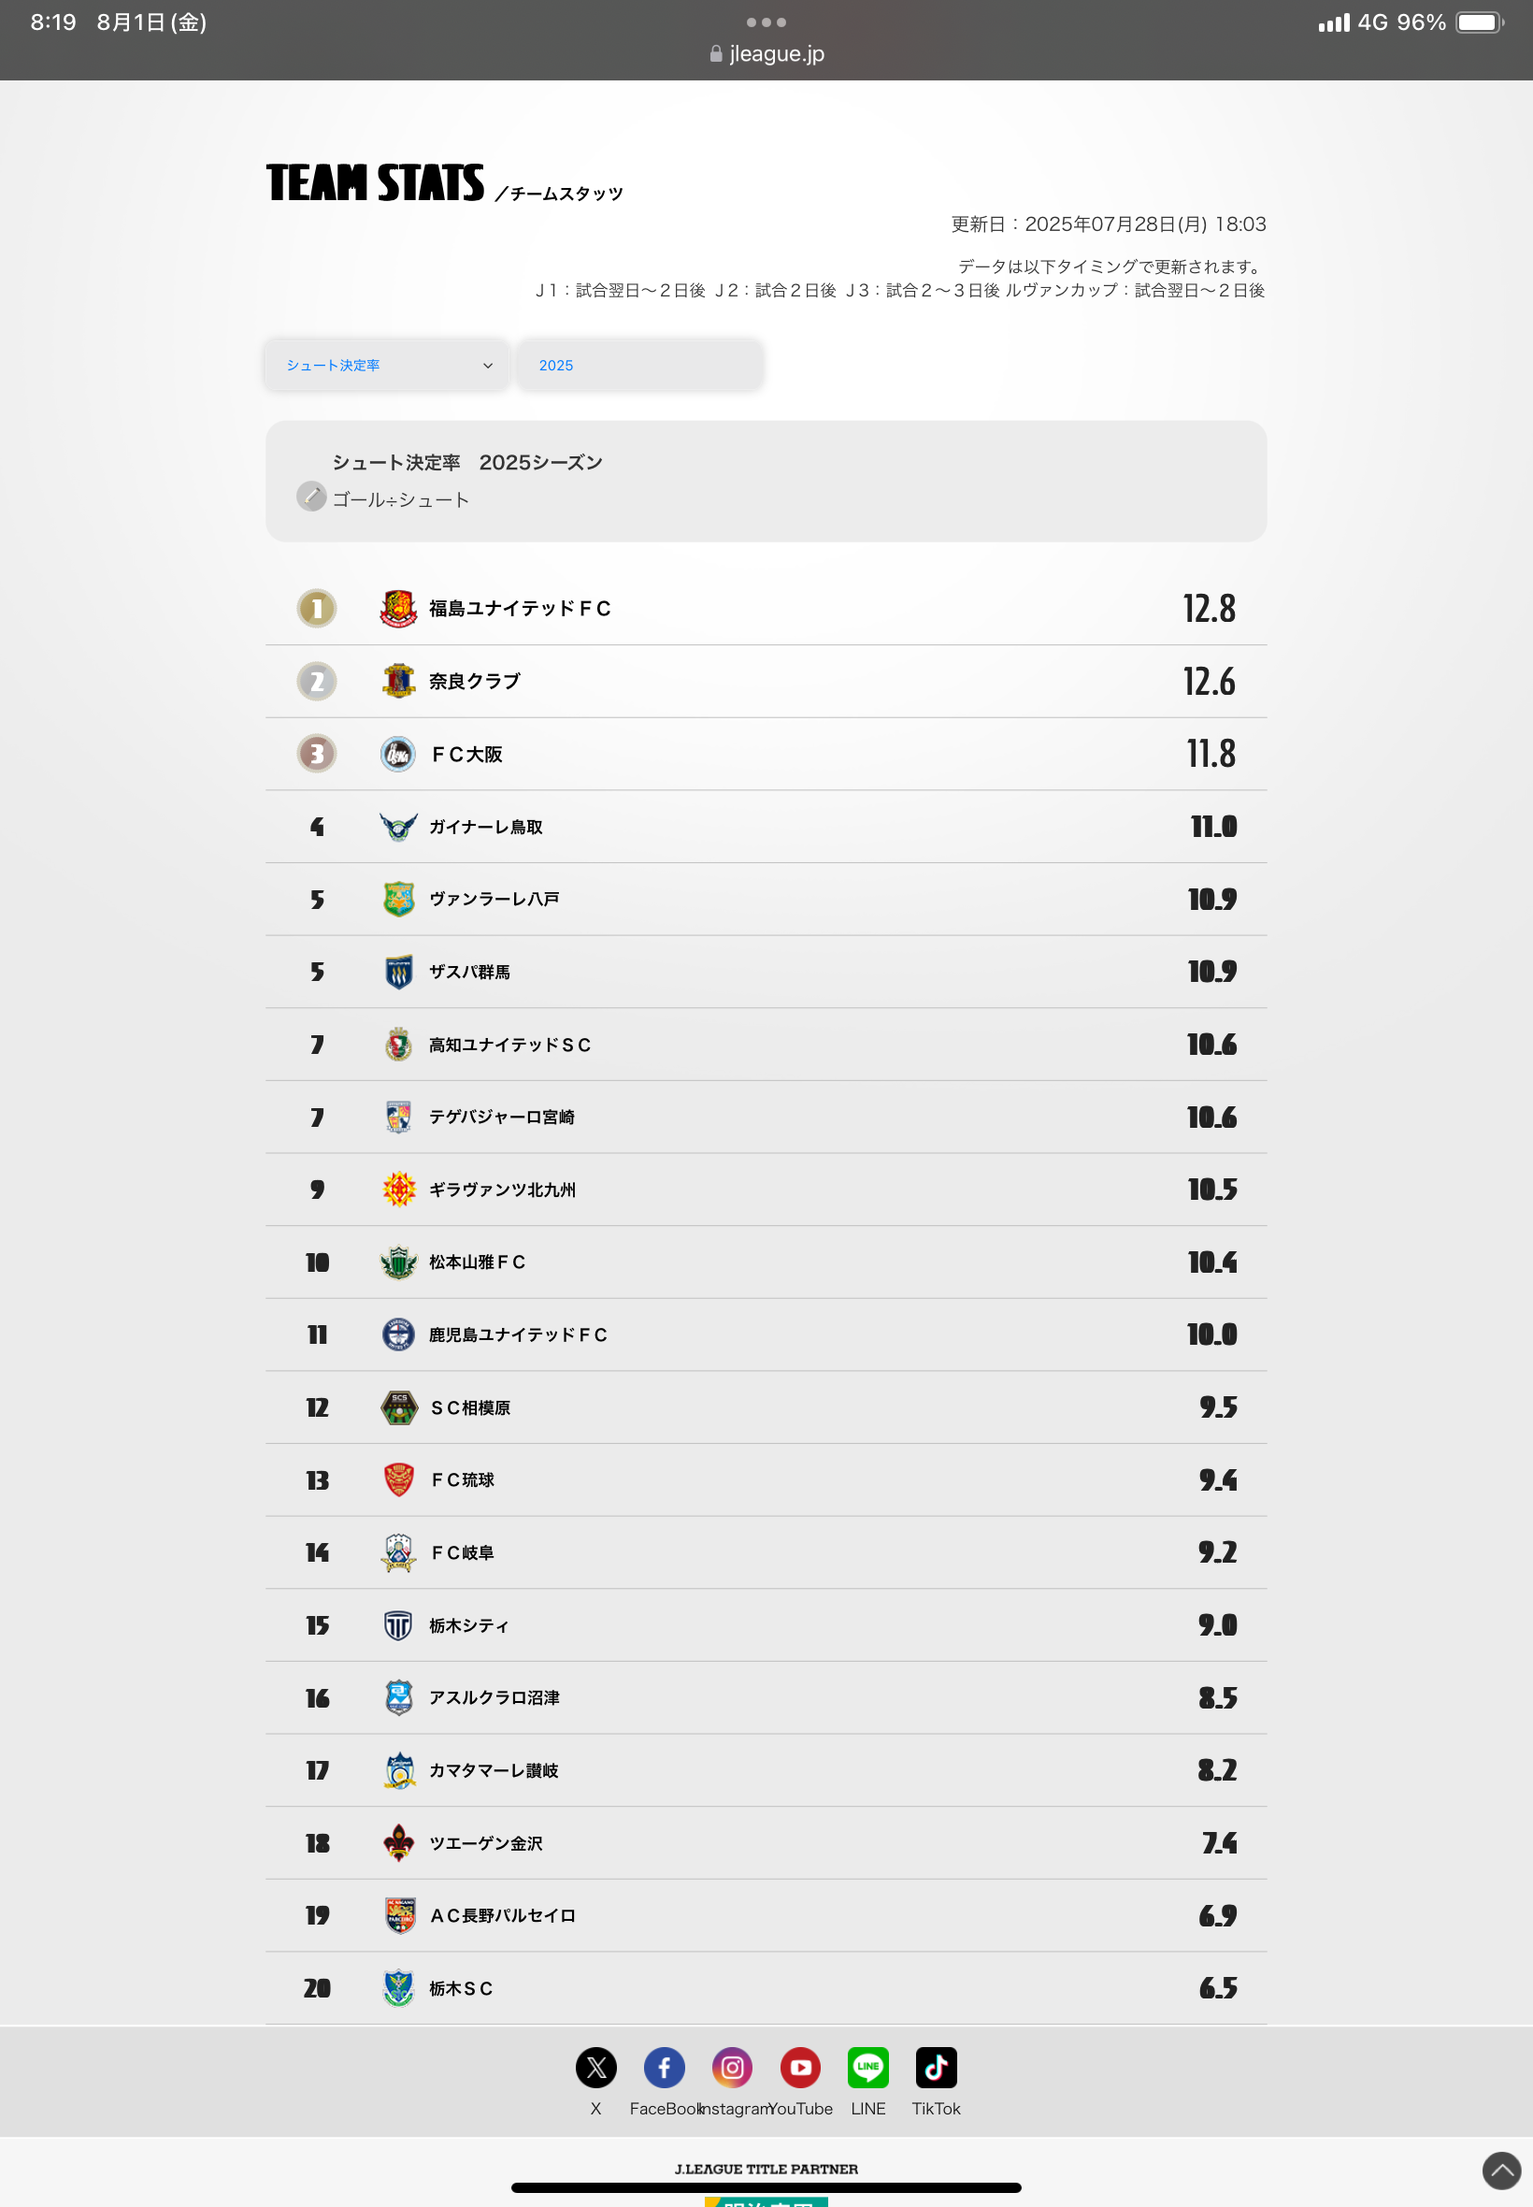Viewport: 1533px width, 2207px height.
Task: Open the Instagram icon in footer
Action: pyautogui.click(x=732, y=2067)
